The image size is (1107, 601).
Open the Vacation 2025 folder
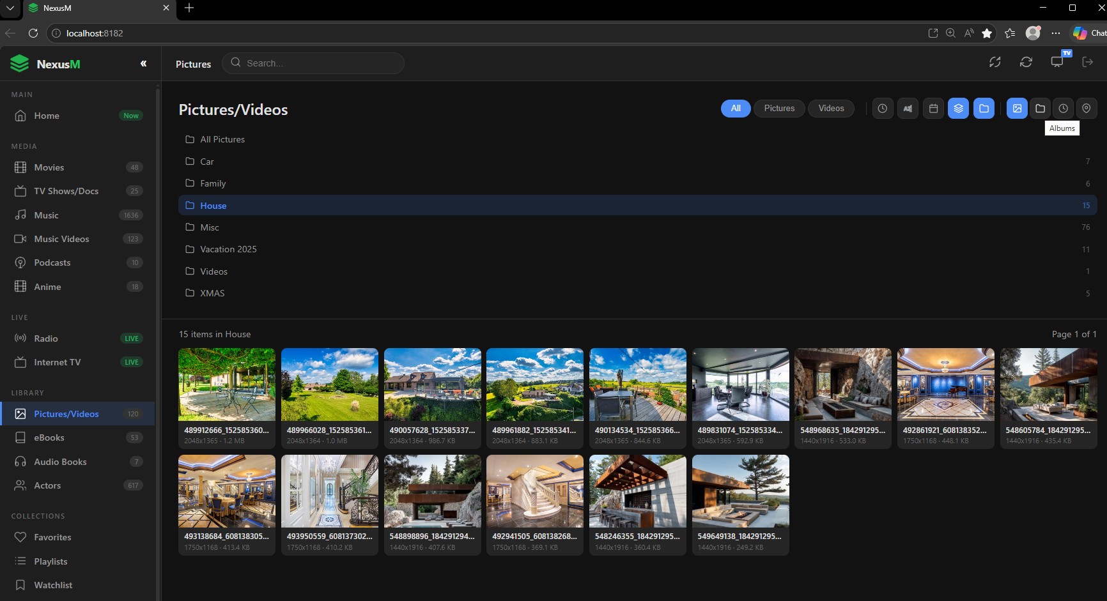tap(228, 249)
